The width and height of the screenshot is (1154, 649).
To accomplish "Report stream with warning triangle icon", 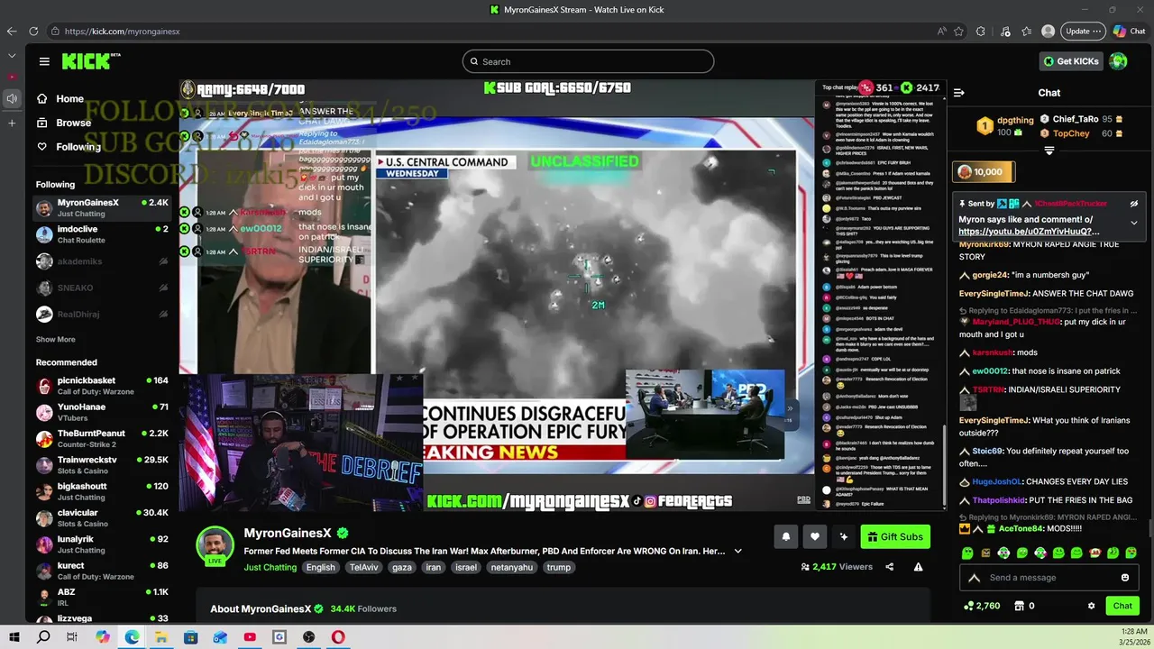I will pyautogui.click(x=918, y=567).
